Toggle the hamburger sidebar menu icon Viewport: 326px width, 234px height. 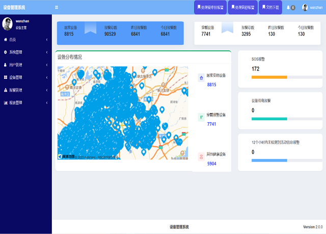point(57,8)
